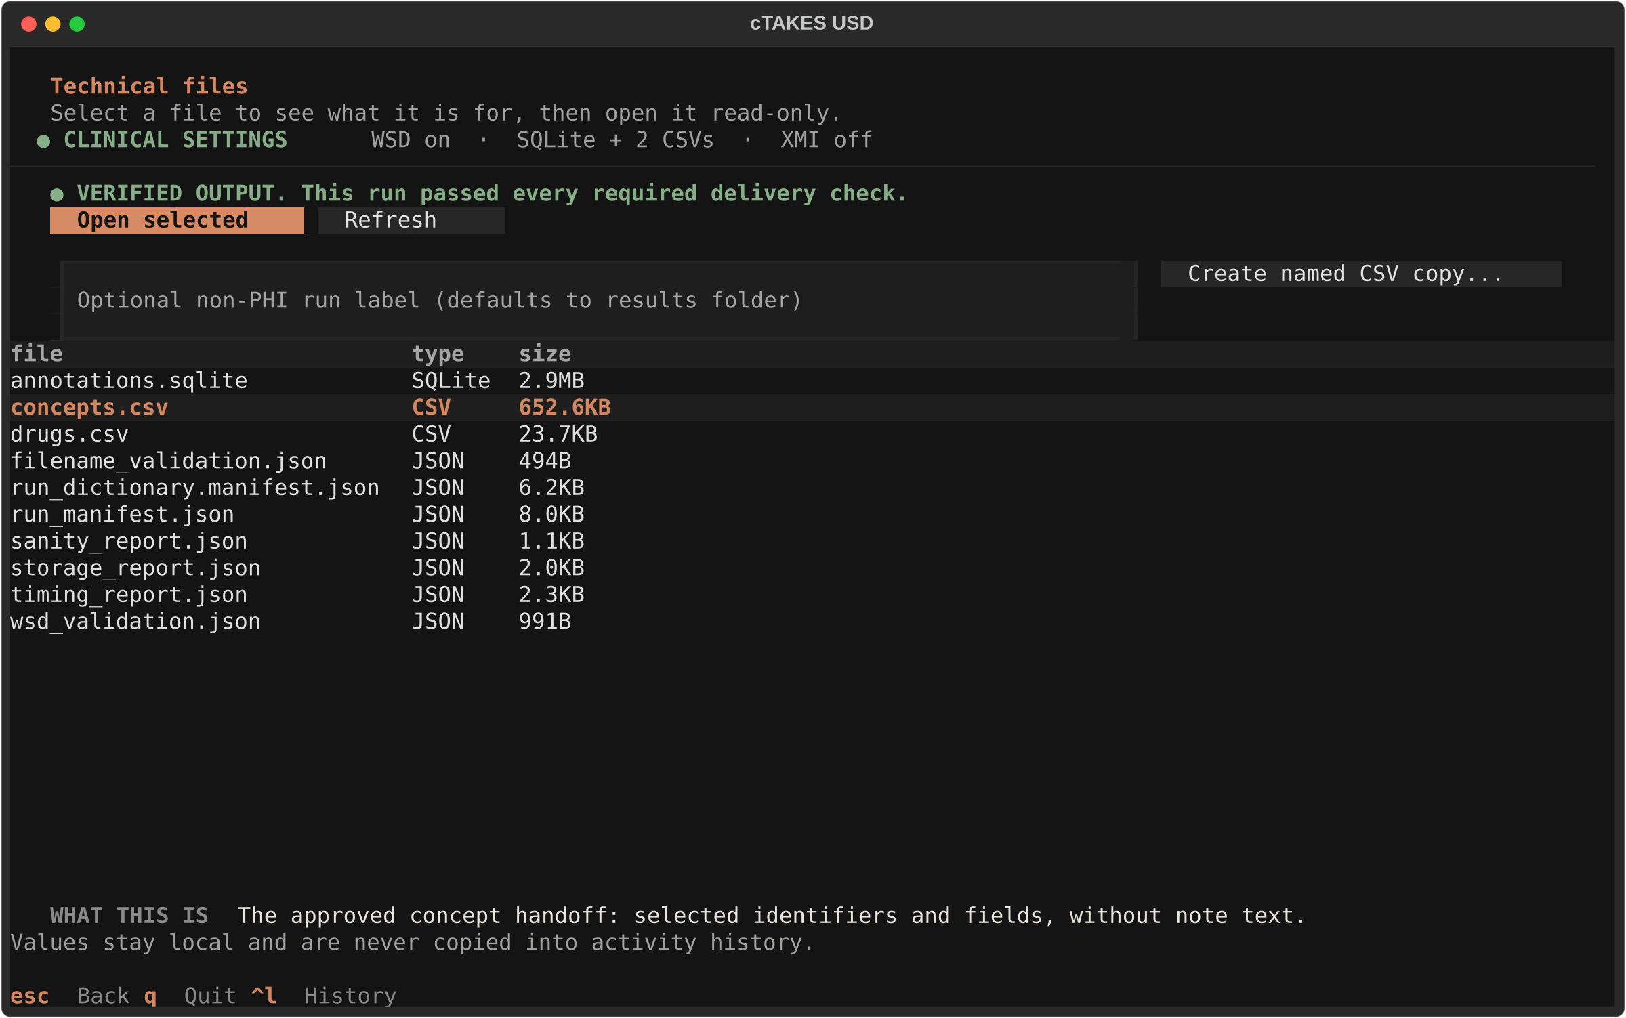Click the VERIFIED OUTPUT status message
The height and width of the screenshot is (1018, 1626).
coord(492,194)
